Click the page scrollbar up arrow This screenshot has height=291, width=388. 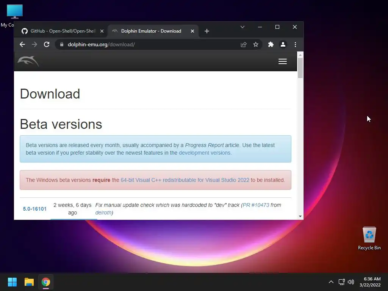(x=300, y=55)
